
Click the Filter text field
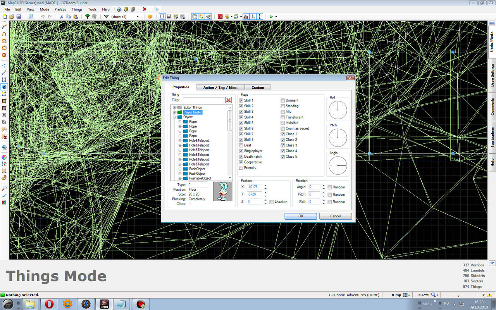[x=203, y=100]
